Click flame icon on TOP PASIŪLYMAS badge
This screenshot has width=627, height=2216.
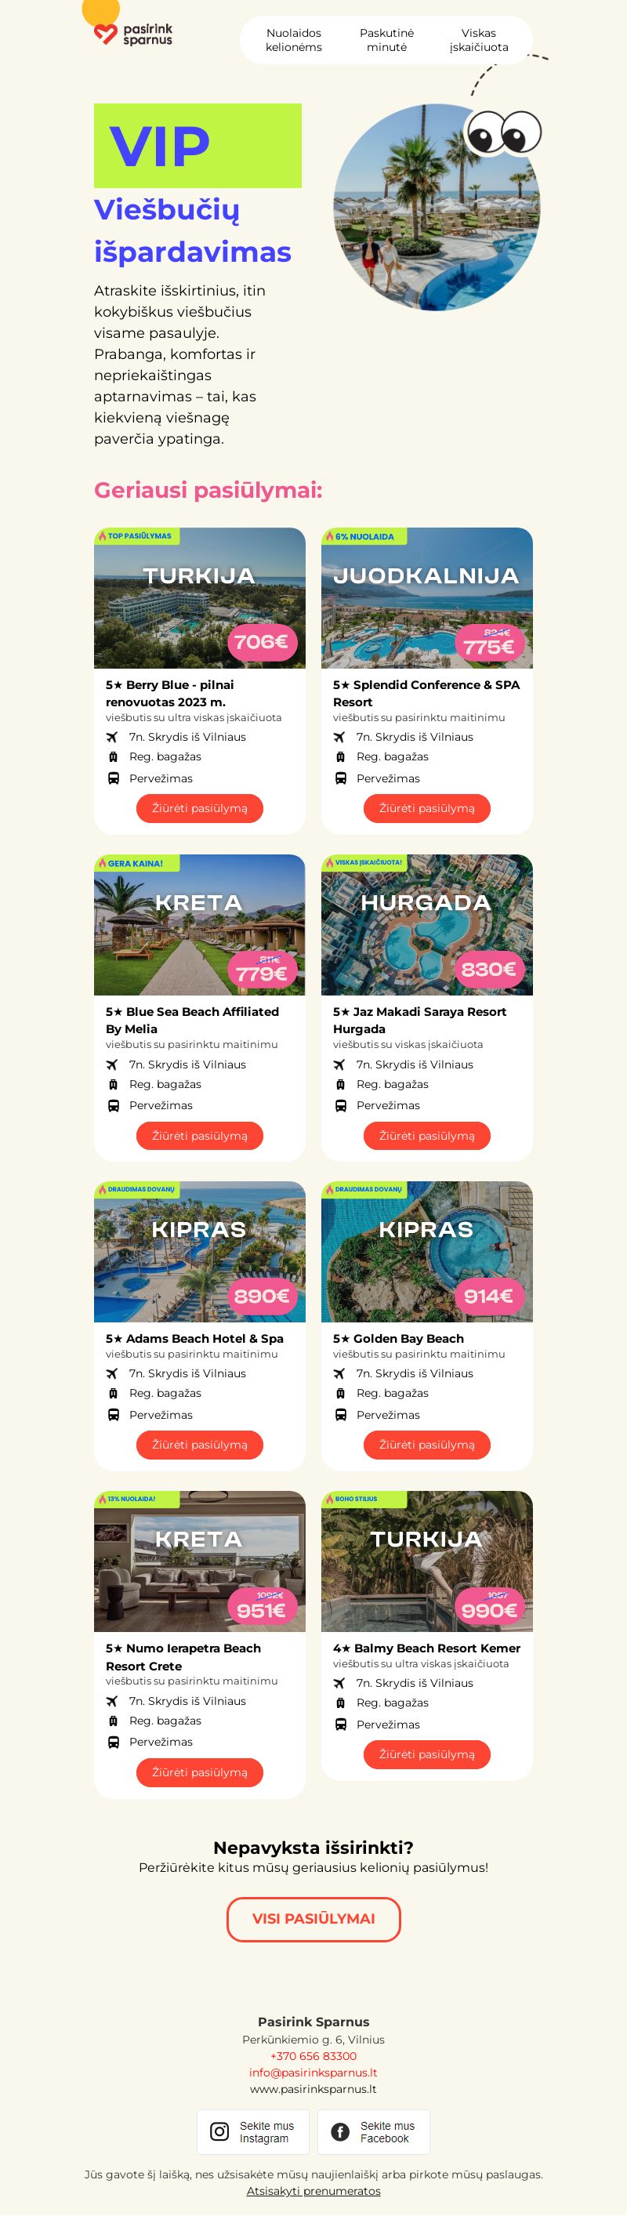click(x=101, y=536)
